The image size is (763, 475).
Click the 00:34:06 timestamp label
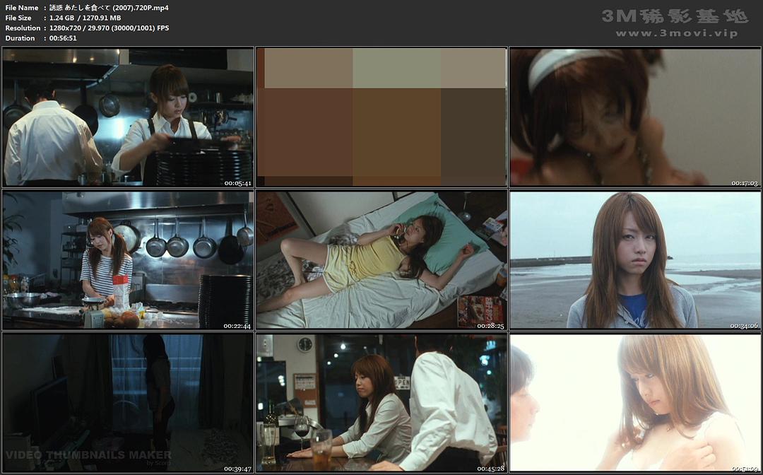744,326
